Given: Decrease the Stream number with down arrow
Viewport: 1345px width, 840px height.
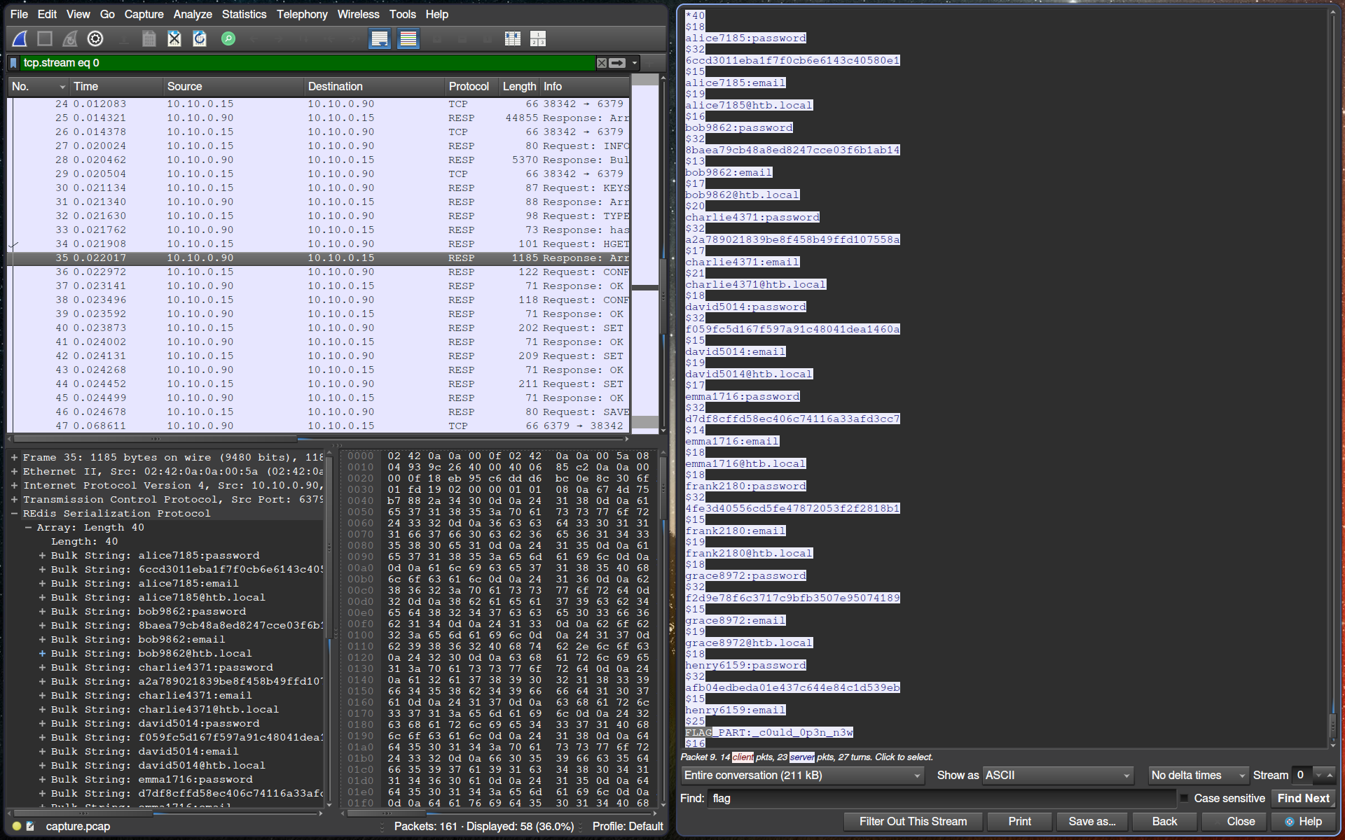Looking at the screenshot, I should point(1319,775).
